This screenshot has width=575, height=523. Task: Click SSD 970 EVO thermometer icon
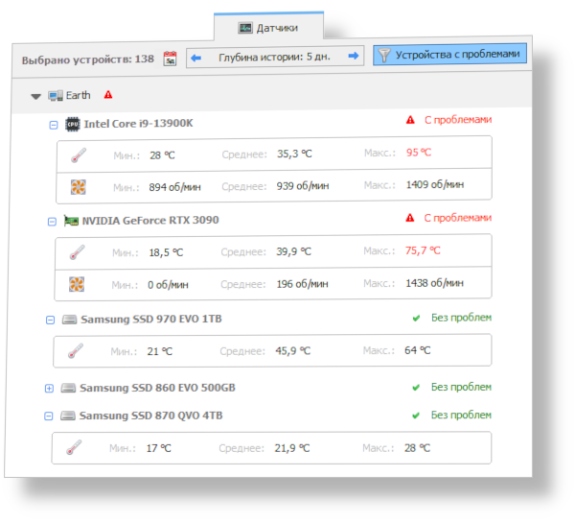pos(76,351)
